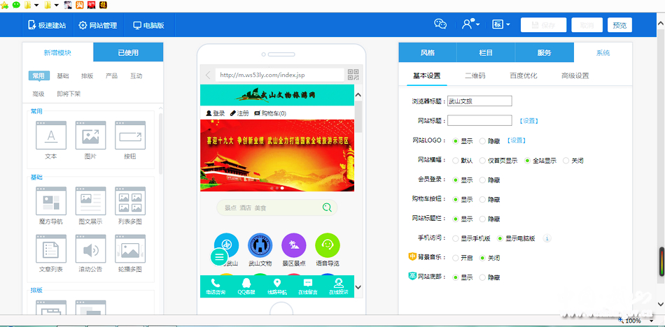Set 网站LOGO to 隐藏
The image size is (665, 327).
(484, 140)
